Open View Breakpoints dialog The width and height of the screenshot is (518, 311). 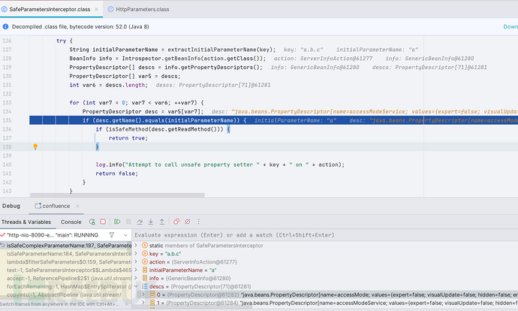(176, 222)
